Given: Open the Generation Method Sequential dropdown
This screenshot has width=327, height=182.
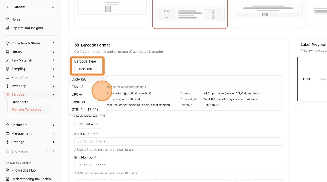Looking at the screenshot, I should tap(88, 124).
